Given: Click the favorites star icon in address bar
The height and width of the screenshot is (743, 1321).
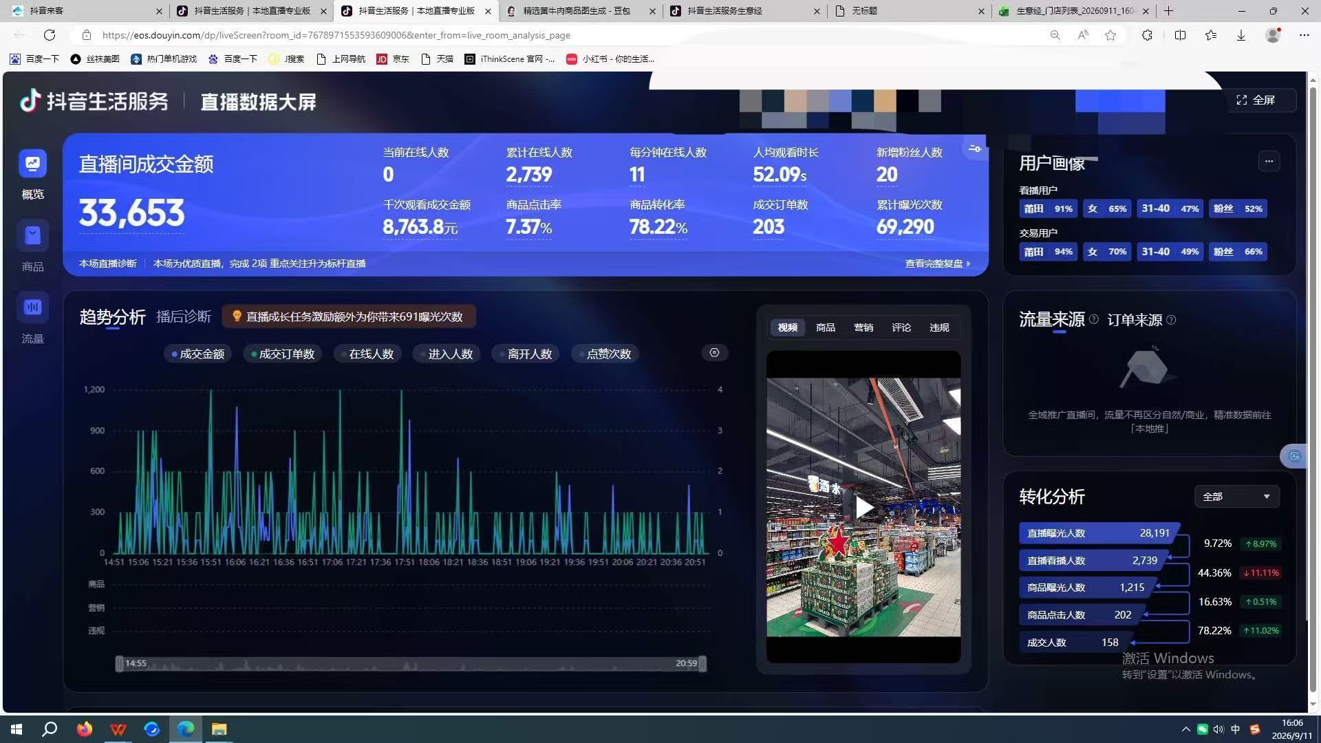Looking at the screenshot, I should tap(1110, 35).
